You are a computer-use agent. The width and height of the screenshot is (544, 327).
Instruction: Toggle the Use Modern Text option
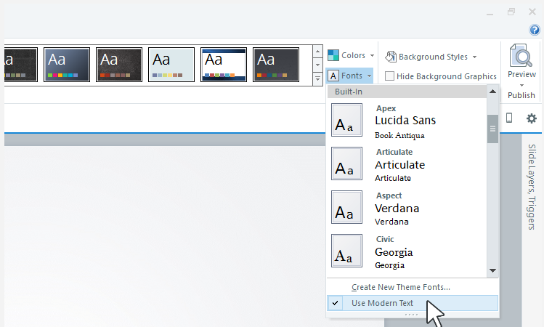[x=412, y=303]
